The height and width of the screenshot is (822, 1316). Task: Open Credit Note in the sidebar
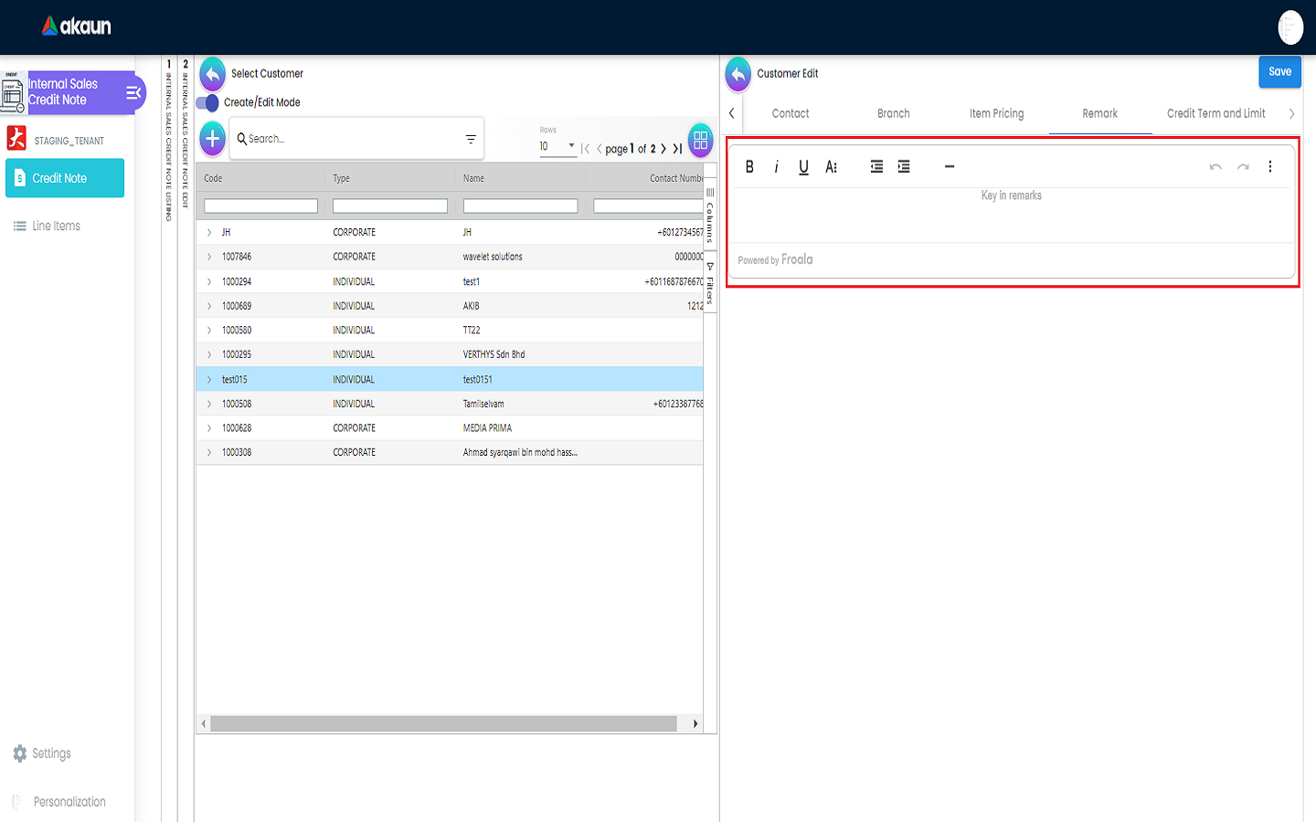[x=65, y=178]
